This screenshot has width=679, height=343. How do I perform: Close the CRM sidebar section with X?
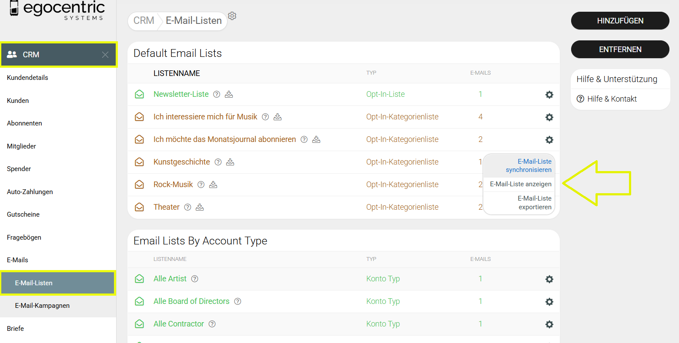click(x=105, y=55)
